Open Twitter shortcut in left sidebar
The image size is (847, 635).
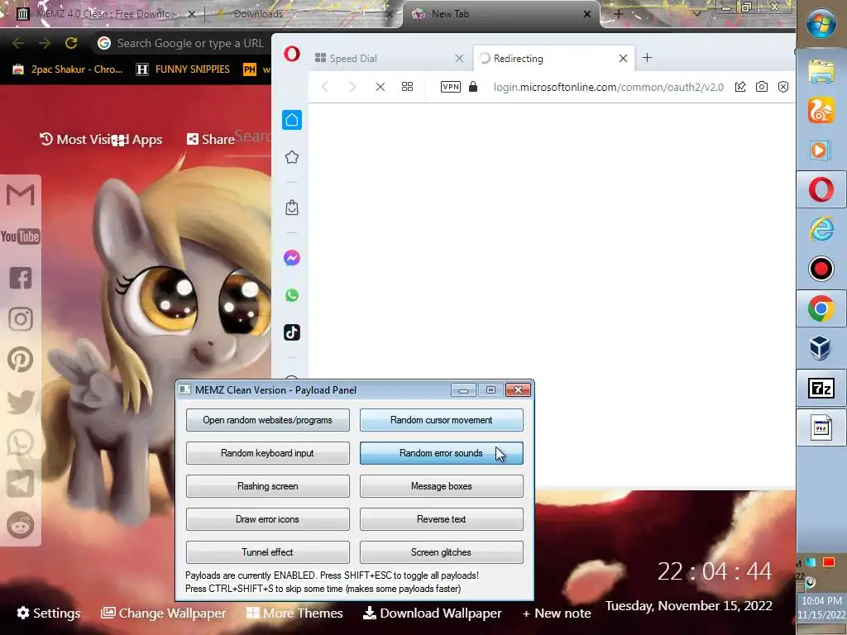click(21, 402)
